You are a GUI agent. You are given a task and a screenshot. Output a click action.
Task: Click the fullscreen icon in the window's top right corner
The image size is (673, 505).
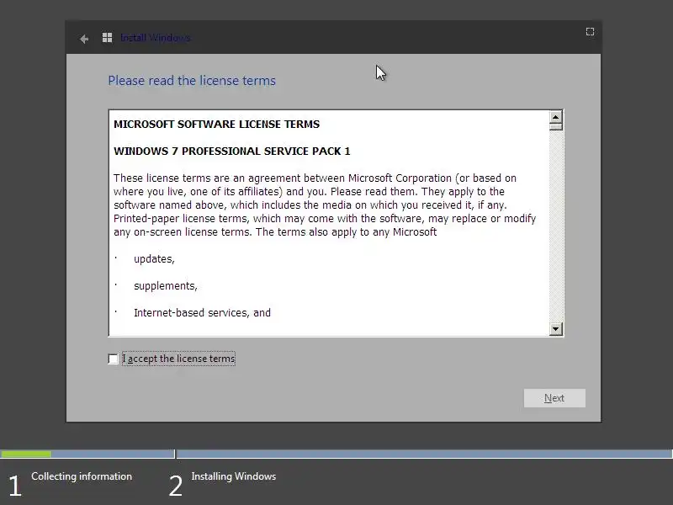pyautogui.click(x=591, y=32)
